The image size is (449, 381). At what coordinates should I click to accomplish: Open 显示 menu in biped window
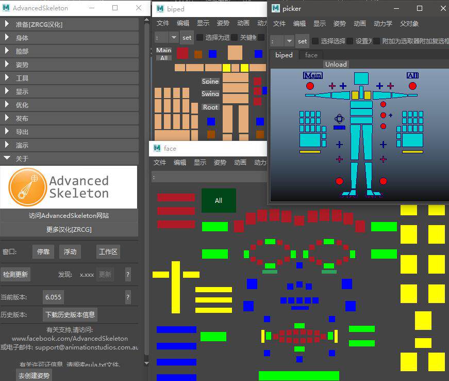click(x=203, y=23)
